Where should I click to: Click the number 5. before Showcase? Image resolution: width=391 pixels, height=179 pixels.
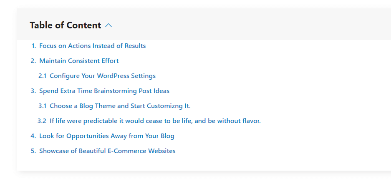[33, 151]
